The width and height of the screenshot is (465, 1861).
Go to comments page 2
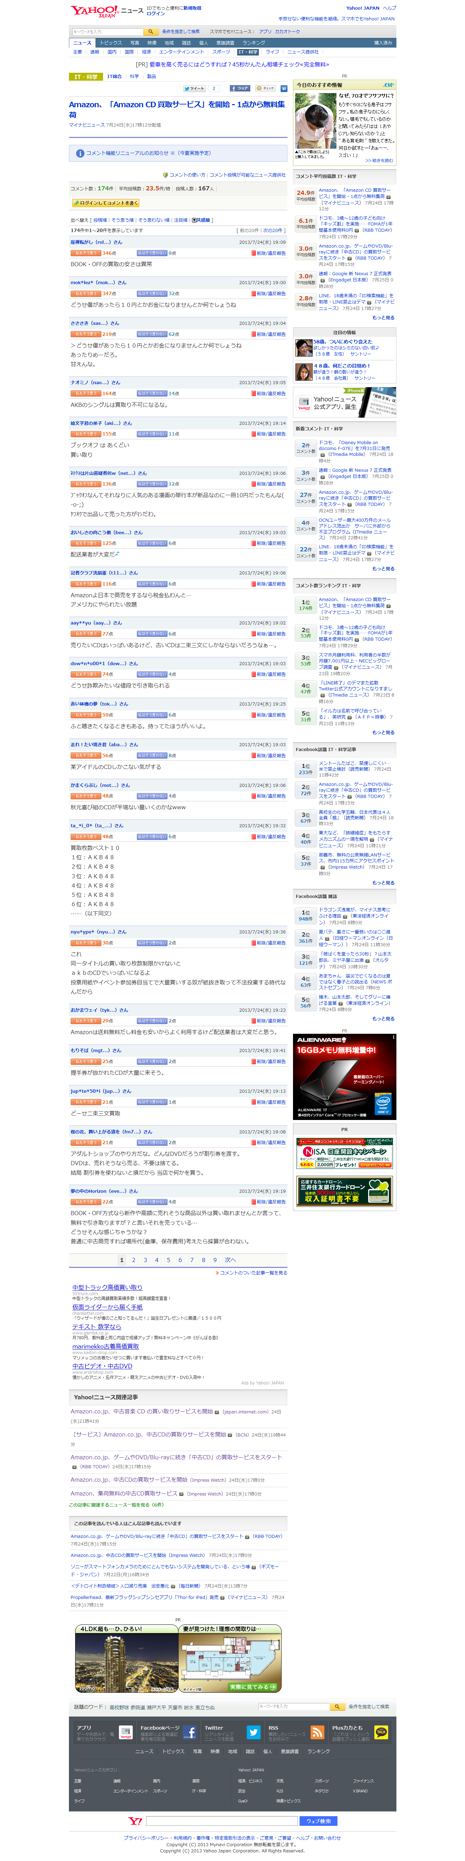tap(134, 1260)
